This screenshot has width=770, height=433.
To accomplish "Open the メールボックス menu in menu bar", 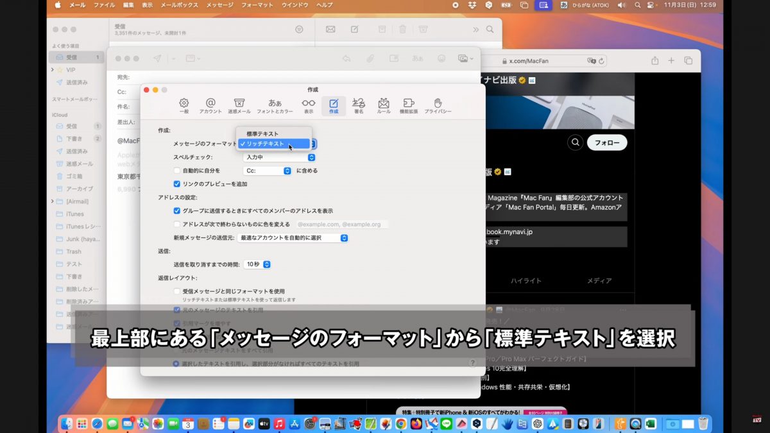I will coord(179,5).
